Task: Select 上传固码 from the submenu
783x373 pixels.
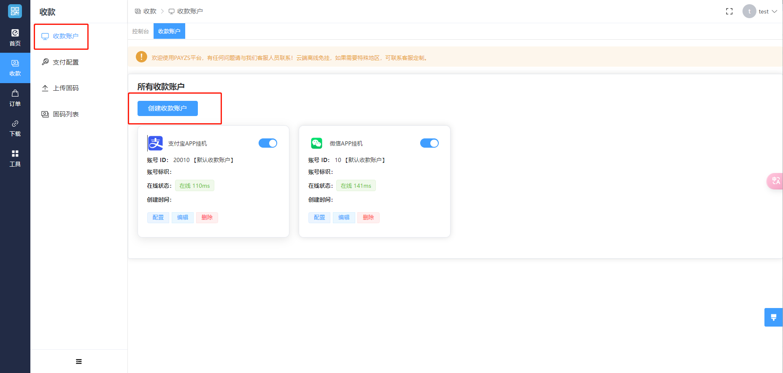Action: click(x=65, y=88)
